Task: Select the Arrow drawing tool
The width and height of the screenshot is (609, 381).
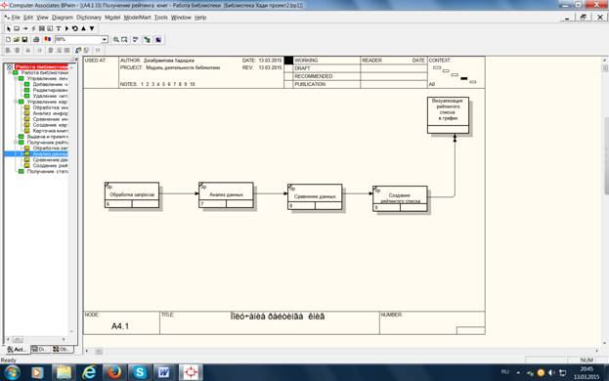Action: click(25, 28)
